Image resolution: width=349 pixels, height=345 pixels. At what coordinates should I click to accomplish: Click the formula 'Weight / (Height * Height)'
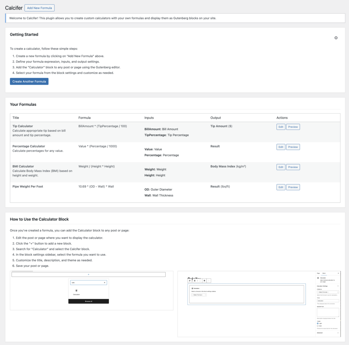point(97,166)
